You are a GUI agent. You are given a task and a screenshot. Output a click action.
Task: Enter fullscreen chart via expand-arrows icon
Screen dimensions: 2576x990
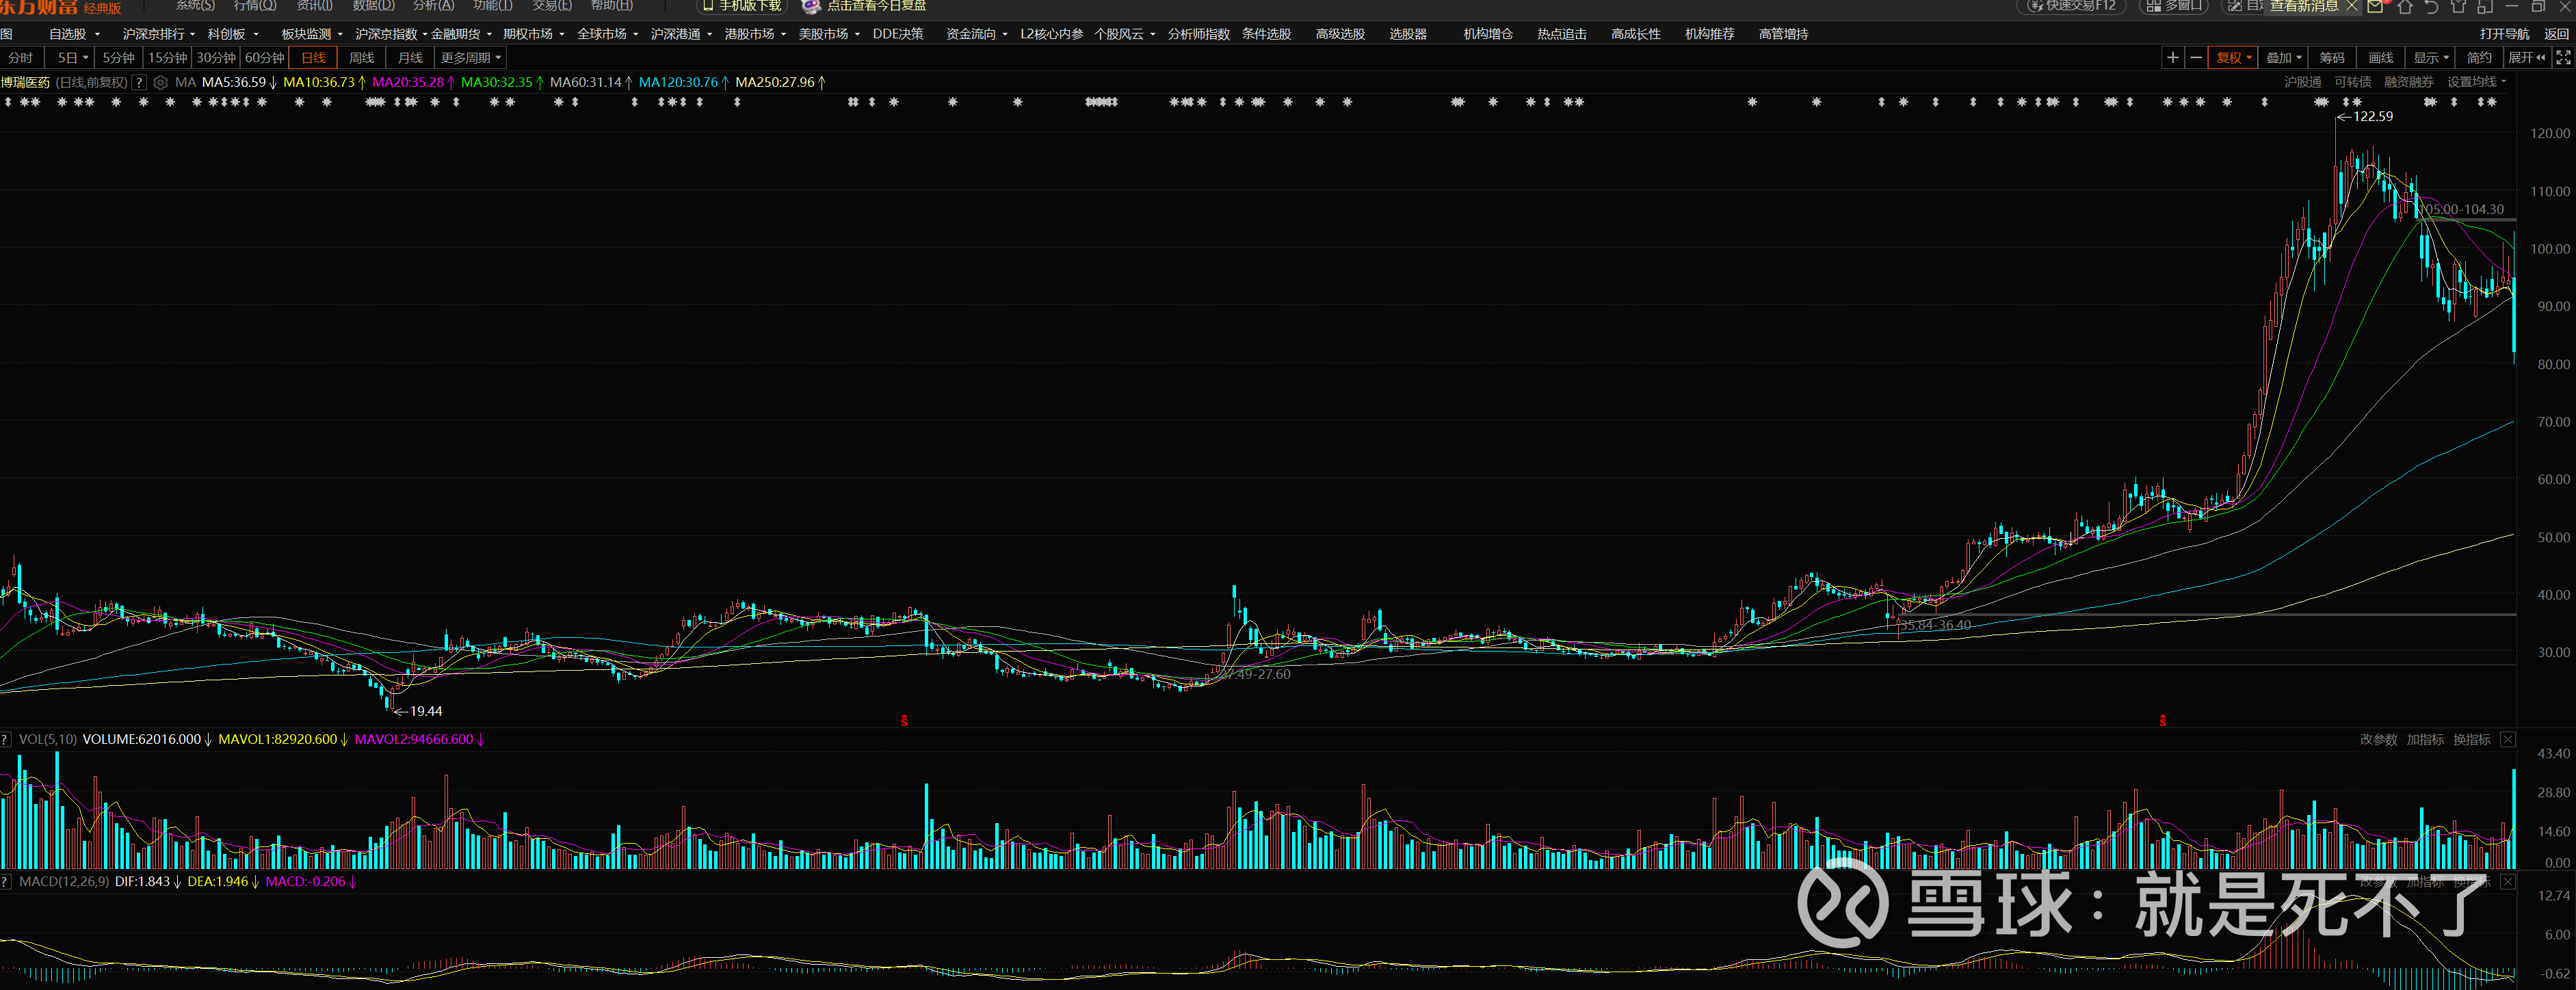pos(2563,58)
